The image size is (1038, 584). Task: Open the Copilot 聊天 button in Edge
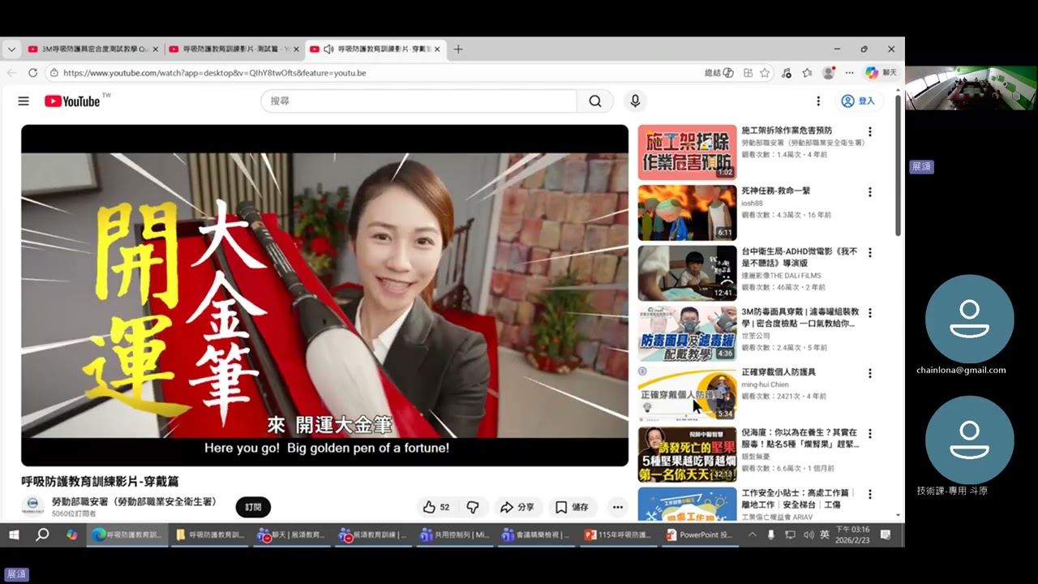click(881, 72)
